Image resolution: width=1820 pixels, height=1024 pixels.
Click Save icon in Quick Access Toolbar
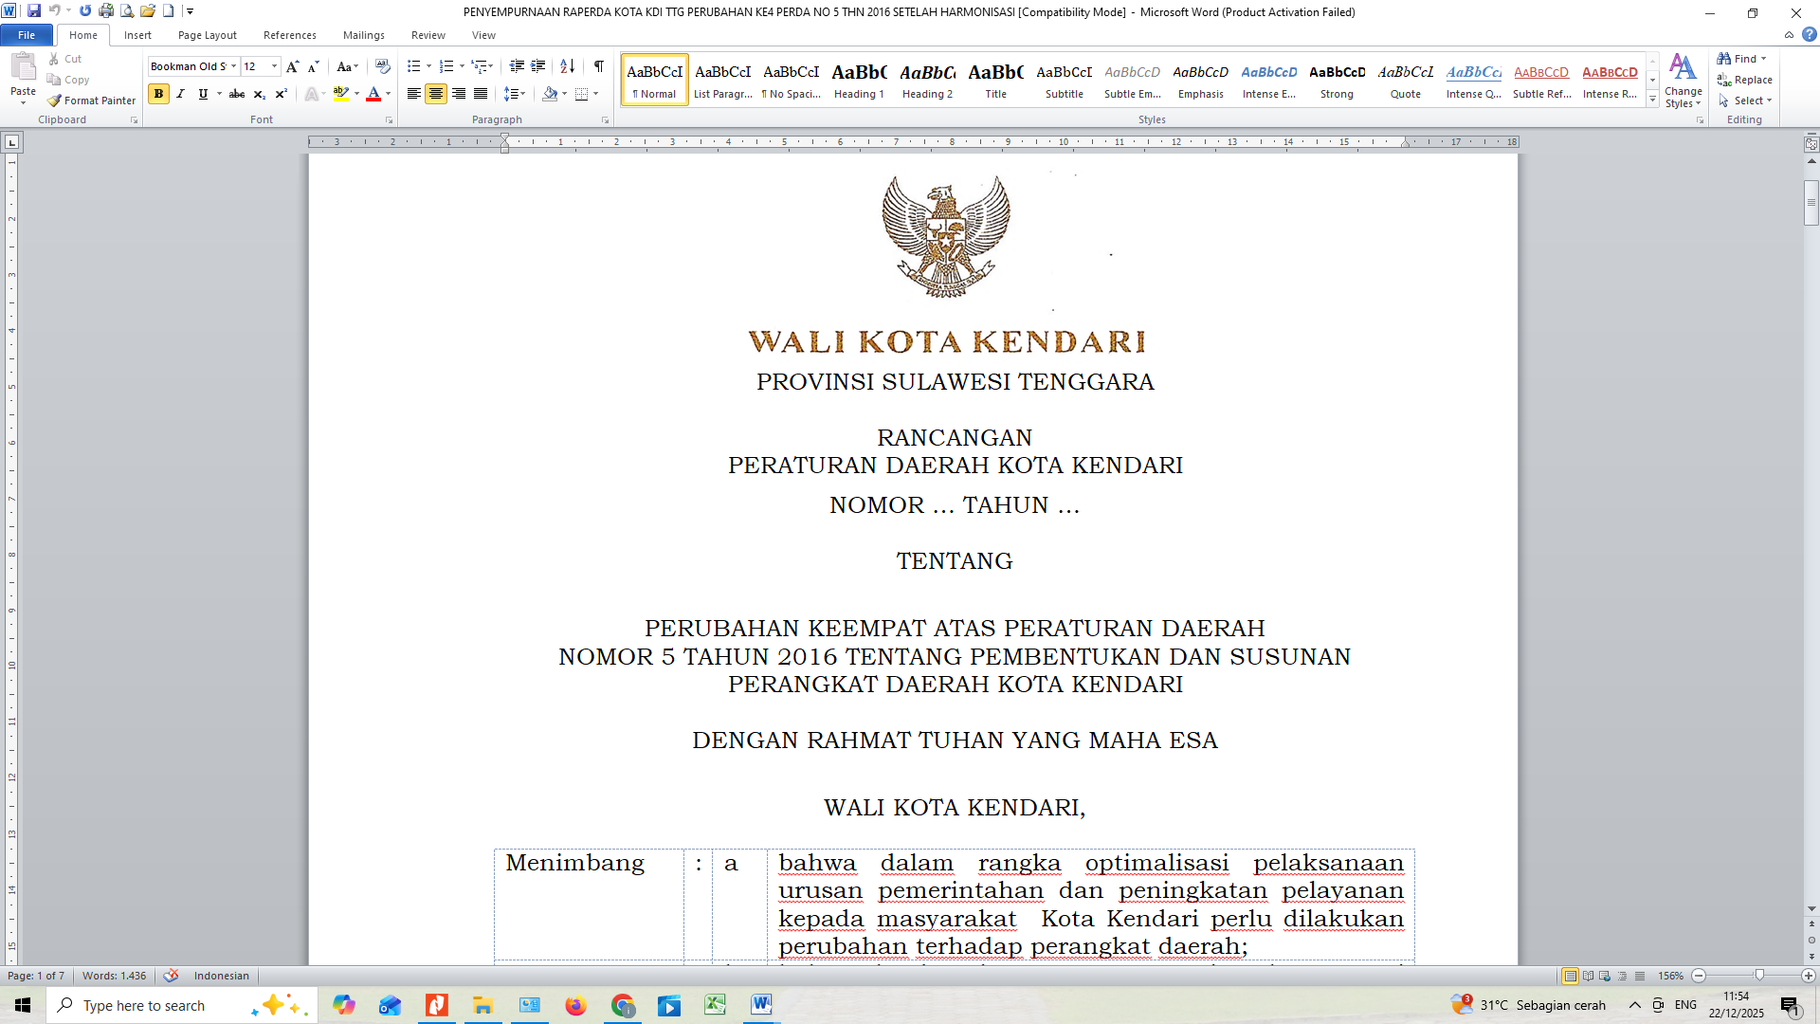(34, 11)
